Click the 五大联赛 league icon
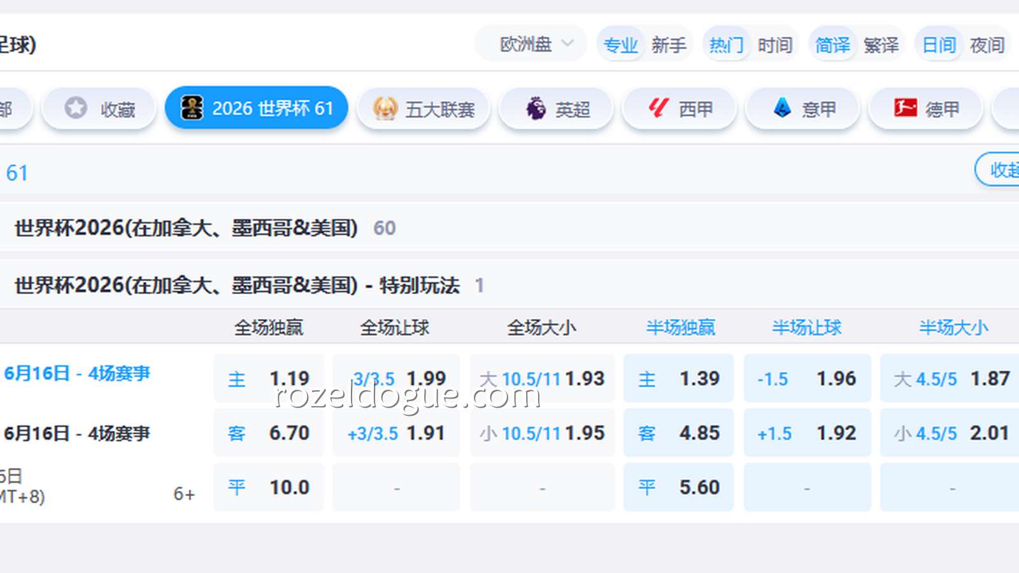The width and height of the screenshot is (1019, 573). (385, 108)
